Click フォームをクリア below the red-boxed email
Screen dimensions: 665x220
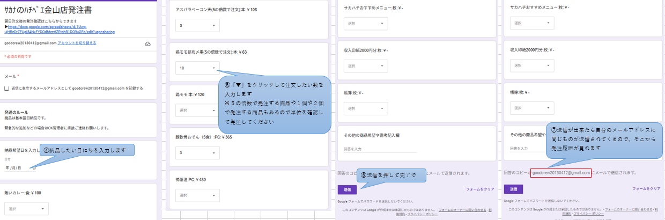pyautogui.click(x=647, y=189)
